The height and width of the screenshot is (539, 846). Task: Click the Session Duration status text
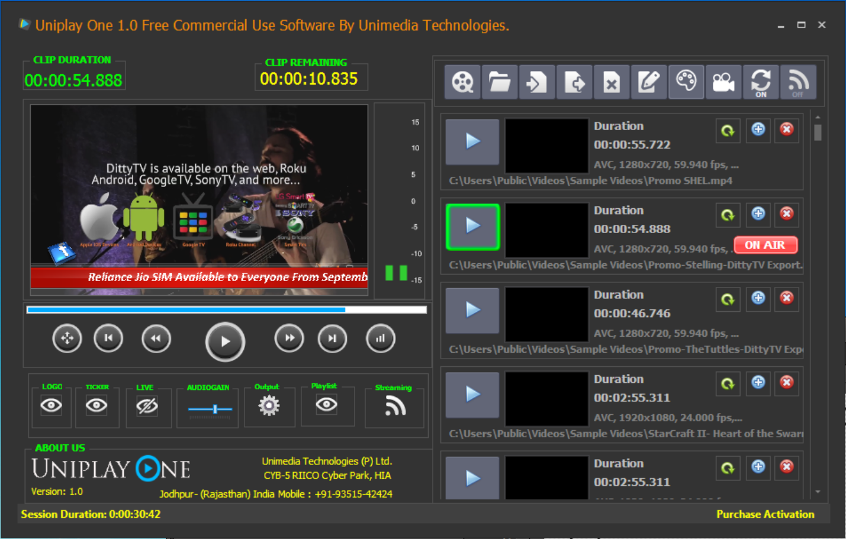coord(91,514)
